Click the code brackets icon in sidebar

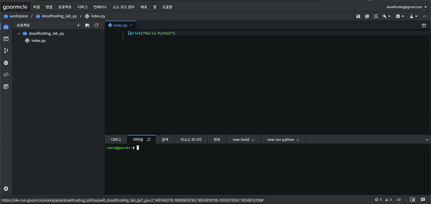pos(6,75)
